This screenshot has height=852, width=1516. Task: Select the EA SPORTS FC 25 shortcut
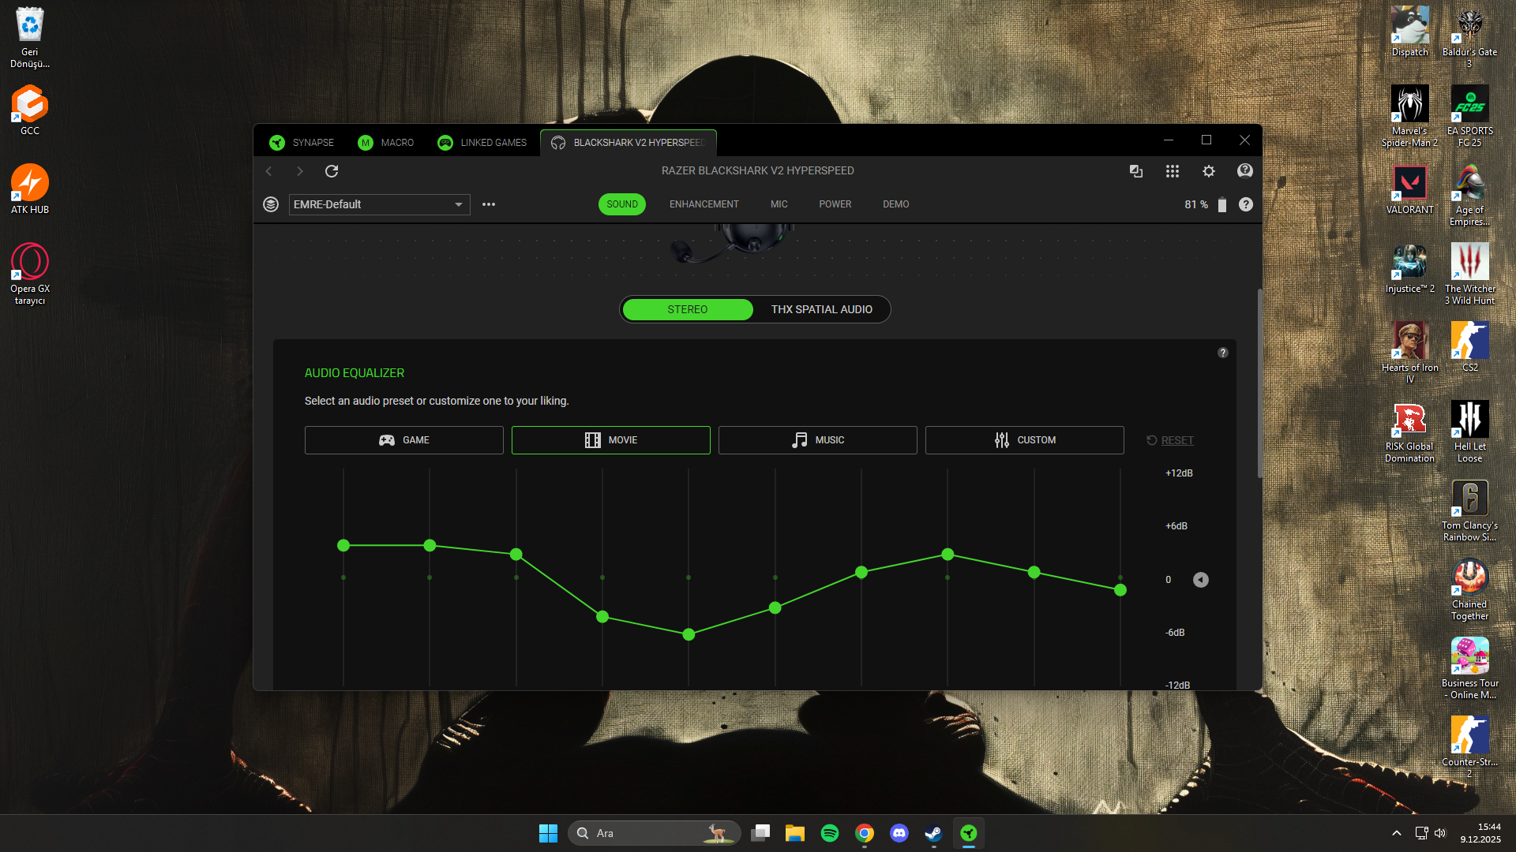click(1470, 116)
